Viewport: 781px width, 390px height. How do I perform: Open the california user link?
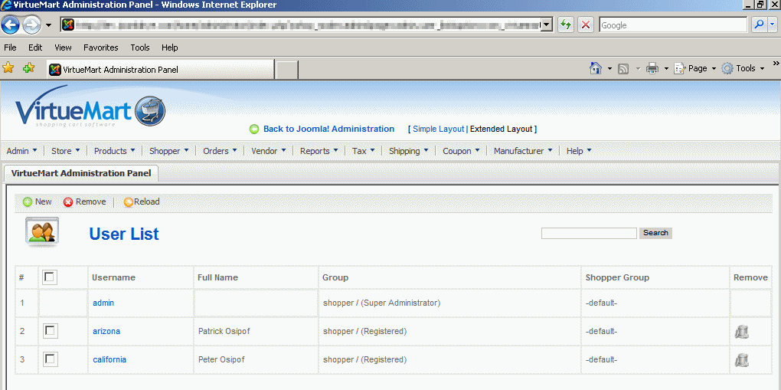109,359
